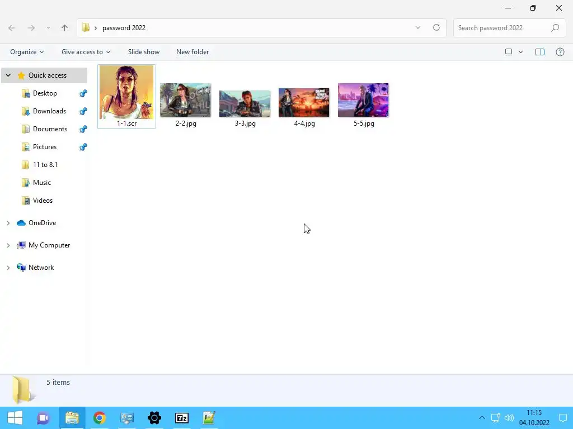Unpin Desktop using its pin icon
This screenshot has height=429, width=573.
pos(83,93)
